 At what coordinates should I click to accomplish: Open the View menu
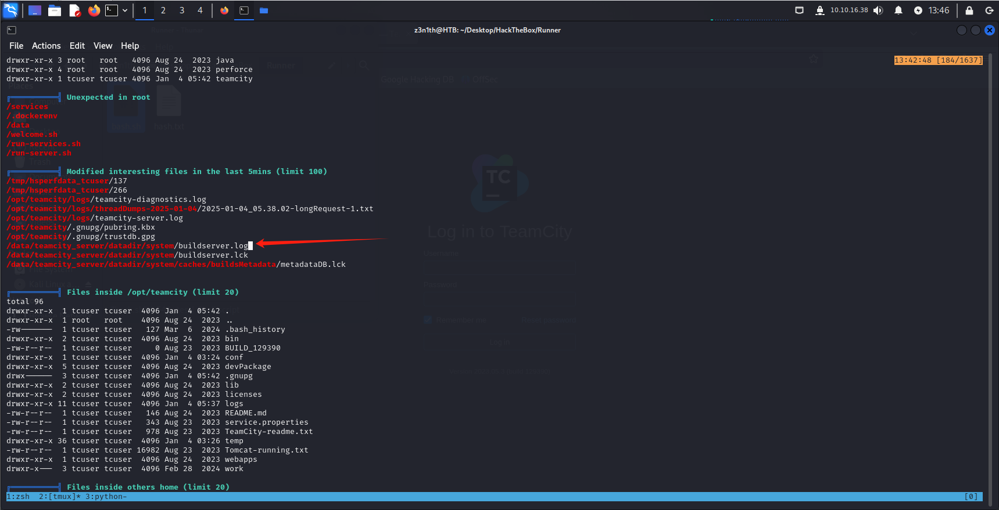click(103, 46)
